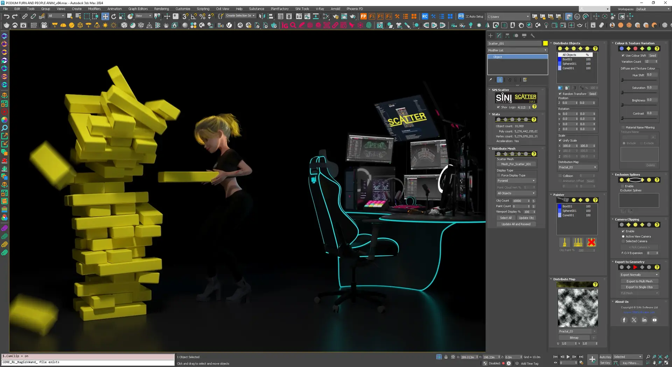672x367 pixels.
Task: Enable the Collision checkbox
Action: click(560, 176)
